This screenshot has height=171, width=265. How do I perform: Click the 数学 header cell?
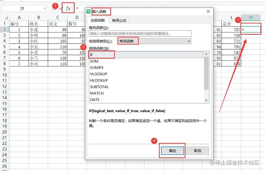76,24
